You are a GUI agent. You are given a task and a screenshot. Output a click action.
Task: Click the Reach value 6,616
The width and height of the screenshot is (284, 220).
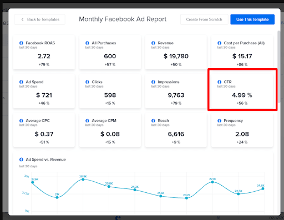pos(176,134)
